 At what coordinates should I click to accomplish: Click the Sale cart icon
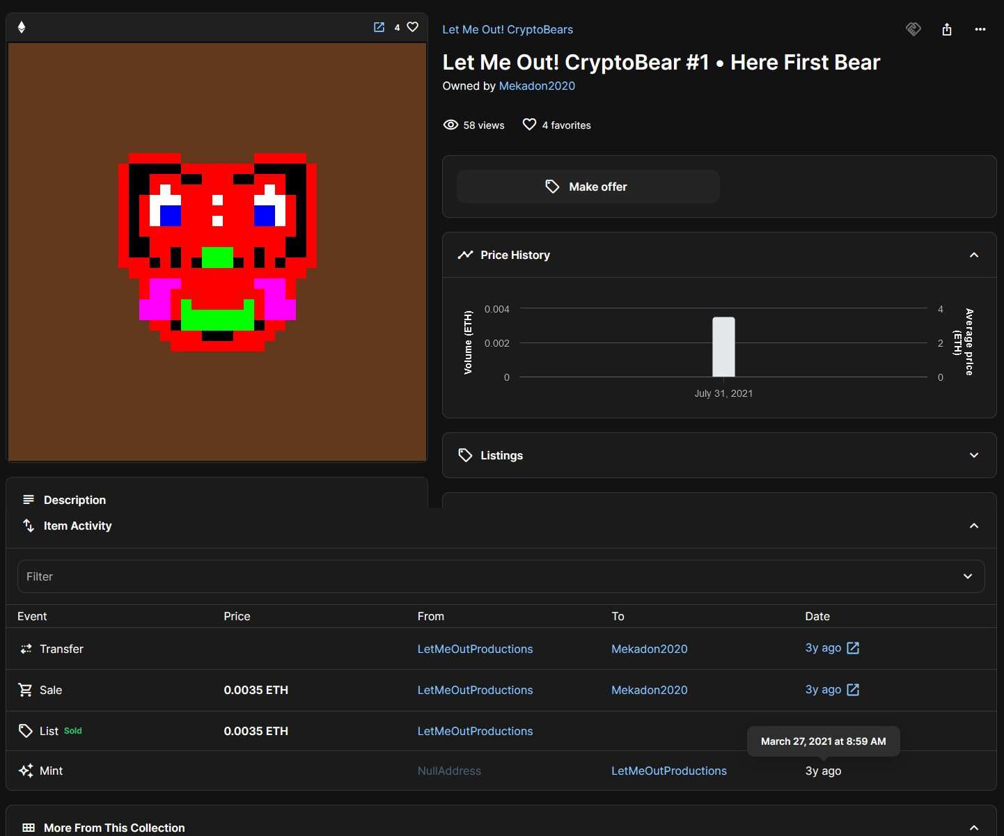pos(25,690)
